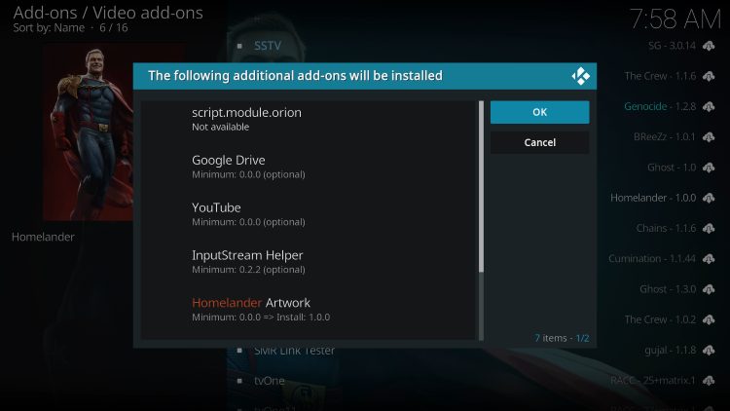Image resolution: width=730 pixels, height=411 pixels.
Task: Select script.module.orion dependency entry
Action: tap(310, 119)
